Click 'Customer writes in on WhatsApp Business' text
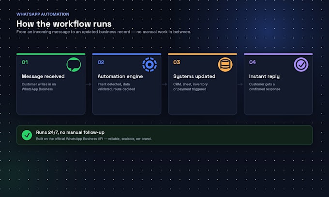Screen dimensions: 329x197 click(x=39, y=87)
